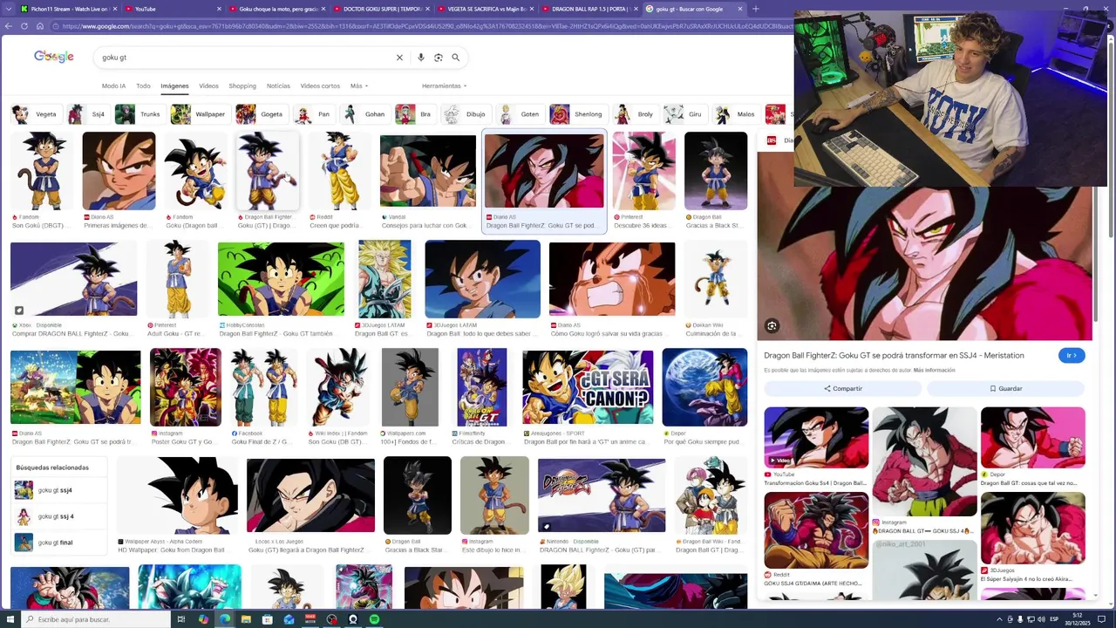Viewport: 1116px width, 628px height.
Task: Open the Herramientas tools dropdown
Action: 444,85
